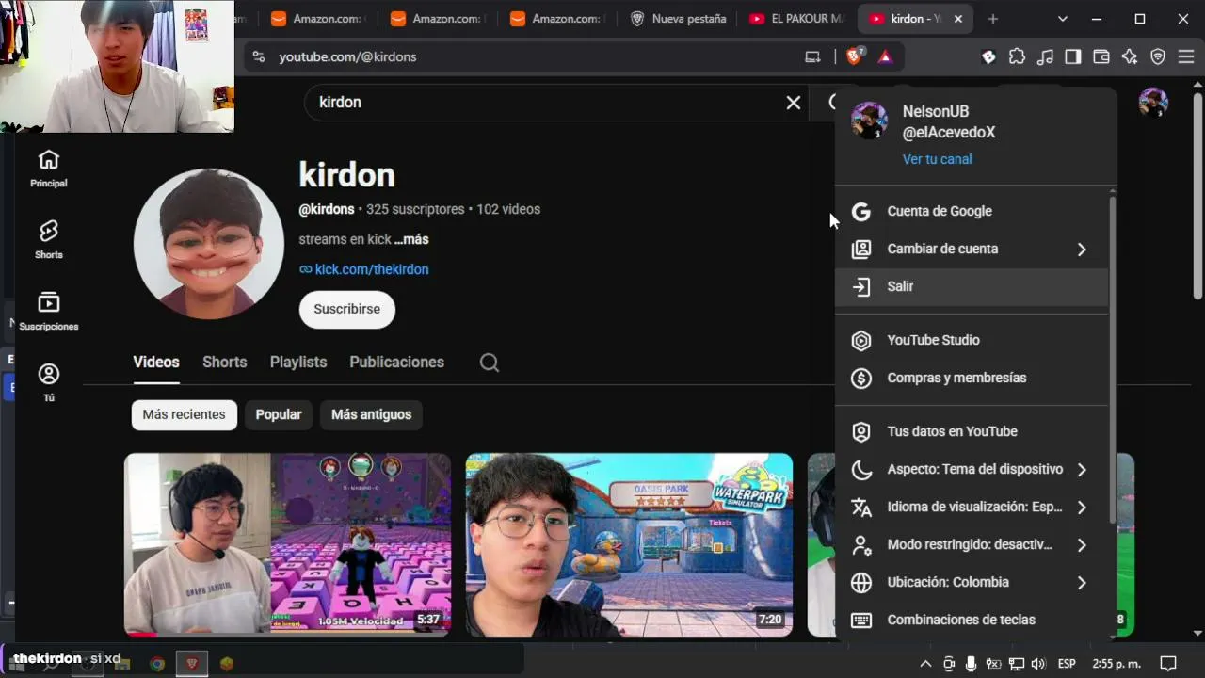Open the Brave Wallet icon
This screenshot has height=678, width=1205.
(1101, 57)
